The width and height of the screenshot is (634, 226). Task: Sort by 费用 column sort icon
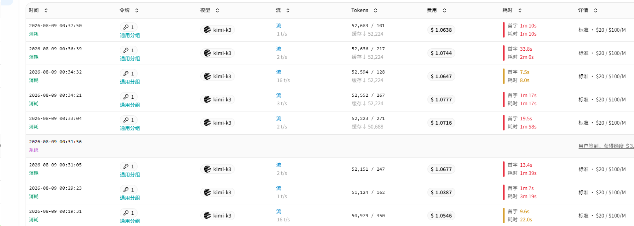point(444,10)
